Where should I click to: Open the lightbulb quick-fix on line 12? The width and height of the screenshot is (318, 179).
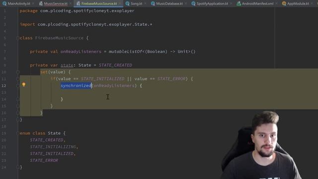24,85
